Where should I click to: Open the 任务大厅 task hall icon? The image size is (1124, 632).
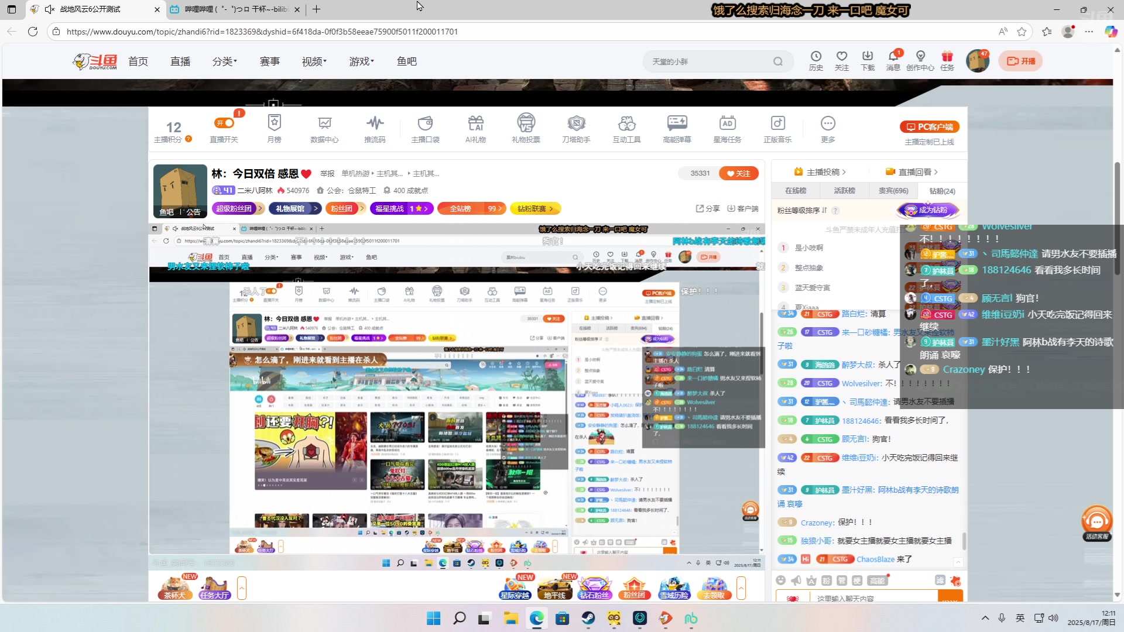[214, 588]
